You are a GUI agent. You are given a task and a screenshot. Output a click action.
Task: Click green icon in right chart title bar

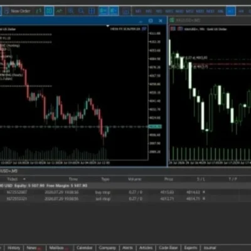click(x=172, y=20)
